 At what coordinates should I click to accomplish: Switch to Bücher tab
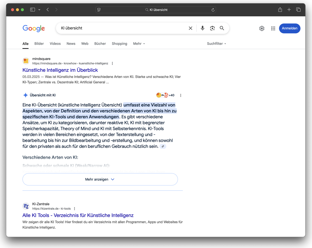pyautogui.click(x=100, y=44)
